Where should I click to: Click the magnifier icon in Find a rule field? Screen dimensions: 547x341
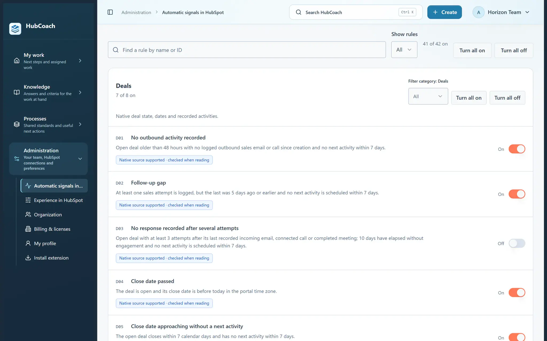(116, 50)
